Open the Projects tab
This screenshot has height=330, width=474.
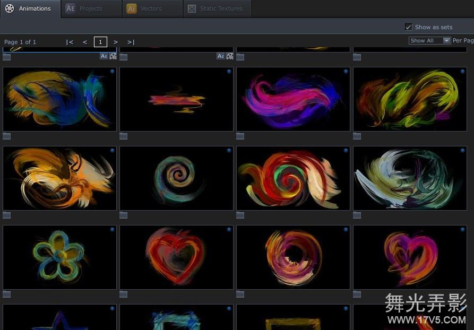tap(91, 9)
